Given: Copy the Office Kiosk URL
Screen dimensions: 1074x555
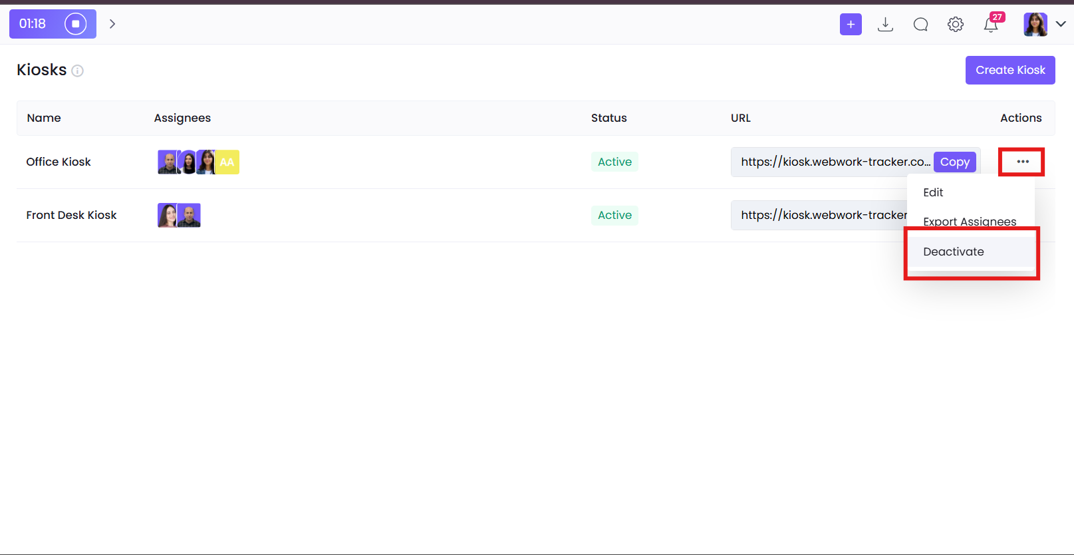Looking at the screenshot, I should coord(954,162).
